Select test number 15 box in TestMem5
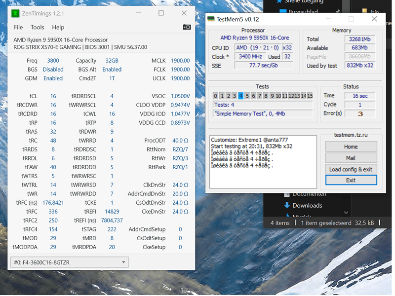395x296 pixels. pyautogui.click(x=310, y=96)
